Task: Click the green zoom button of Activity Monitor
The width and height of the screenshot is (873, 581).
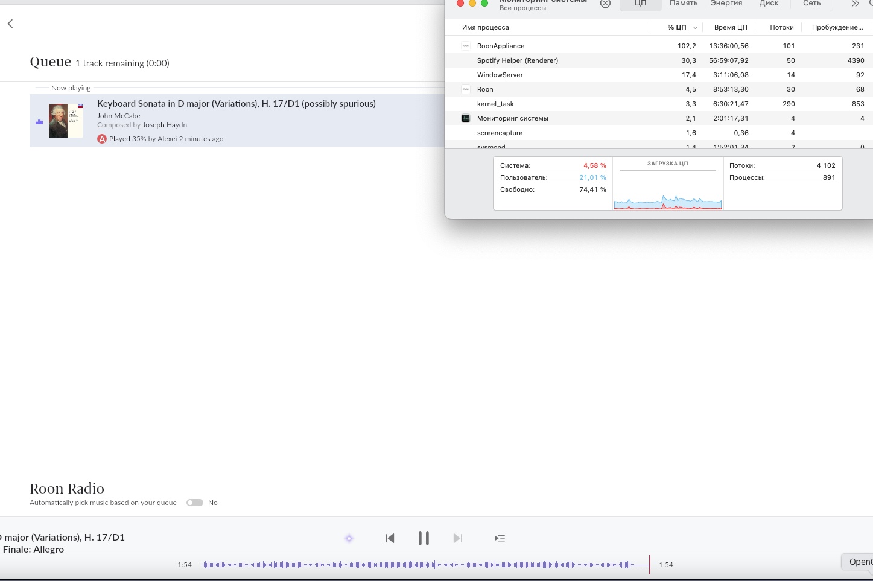Action: 484,4
